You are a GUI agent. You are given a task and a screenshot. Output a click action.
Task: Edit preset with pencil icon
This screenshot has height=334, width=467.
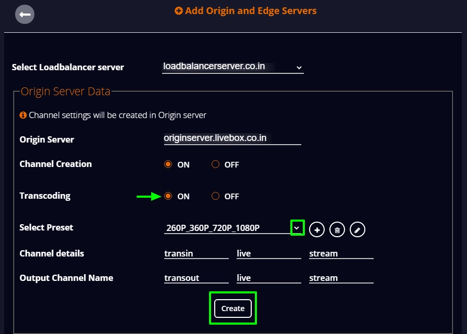click(358, 230)
